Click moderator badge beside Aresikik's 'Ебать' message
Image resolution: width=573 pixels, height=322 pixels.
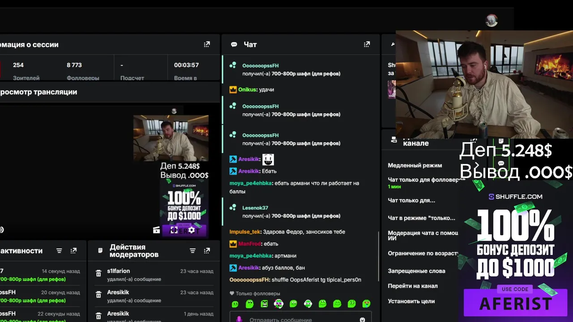tap(233, 171)
